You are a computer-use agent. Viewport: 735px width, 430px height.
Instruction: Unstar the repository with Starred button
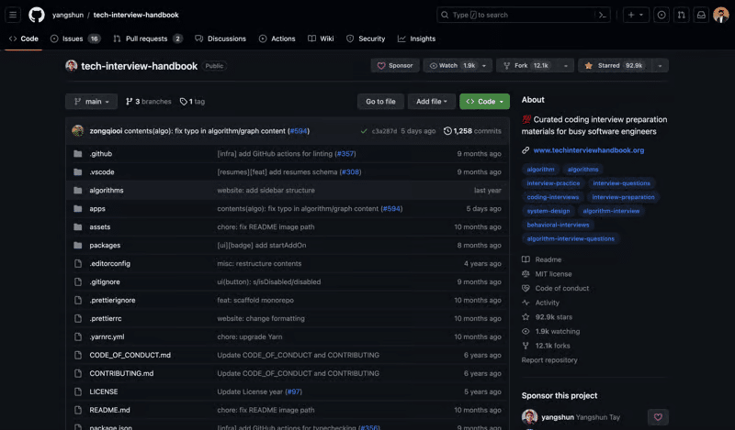(x=616, y=66)
